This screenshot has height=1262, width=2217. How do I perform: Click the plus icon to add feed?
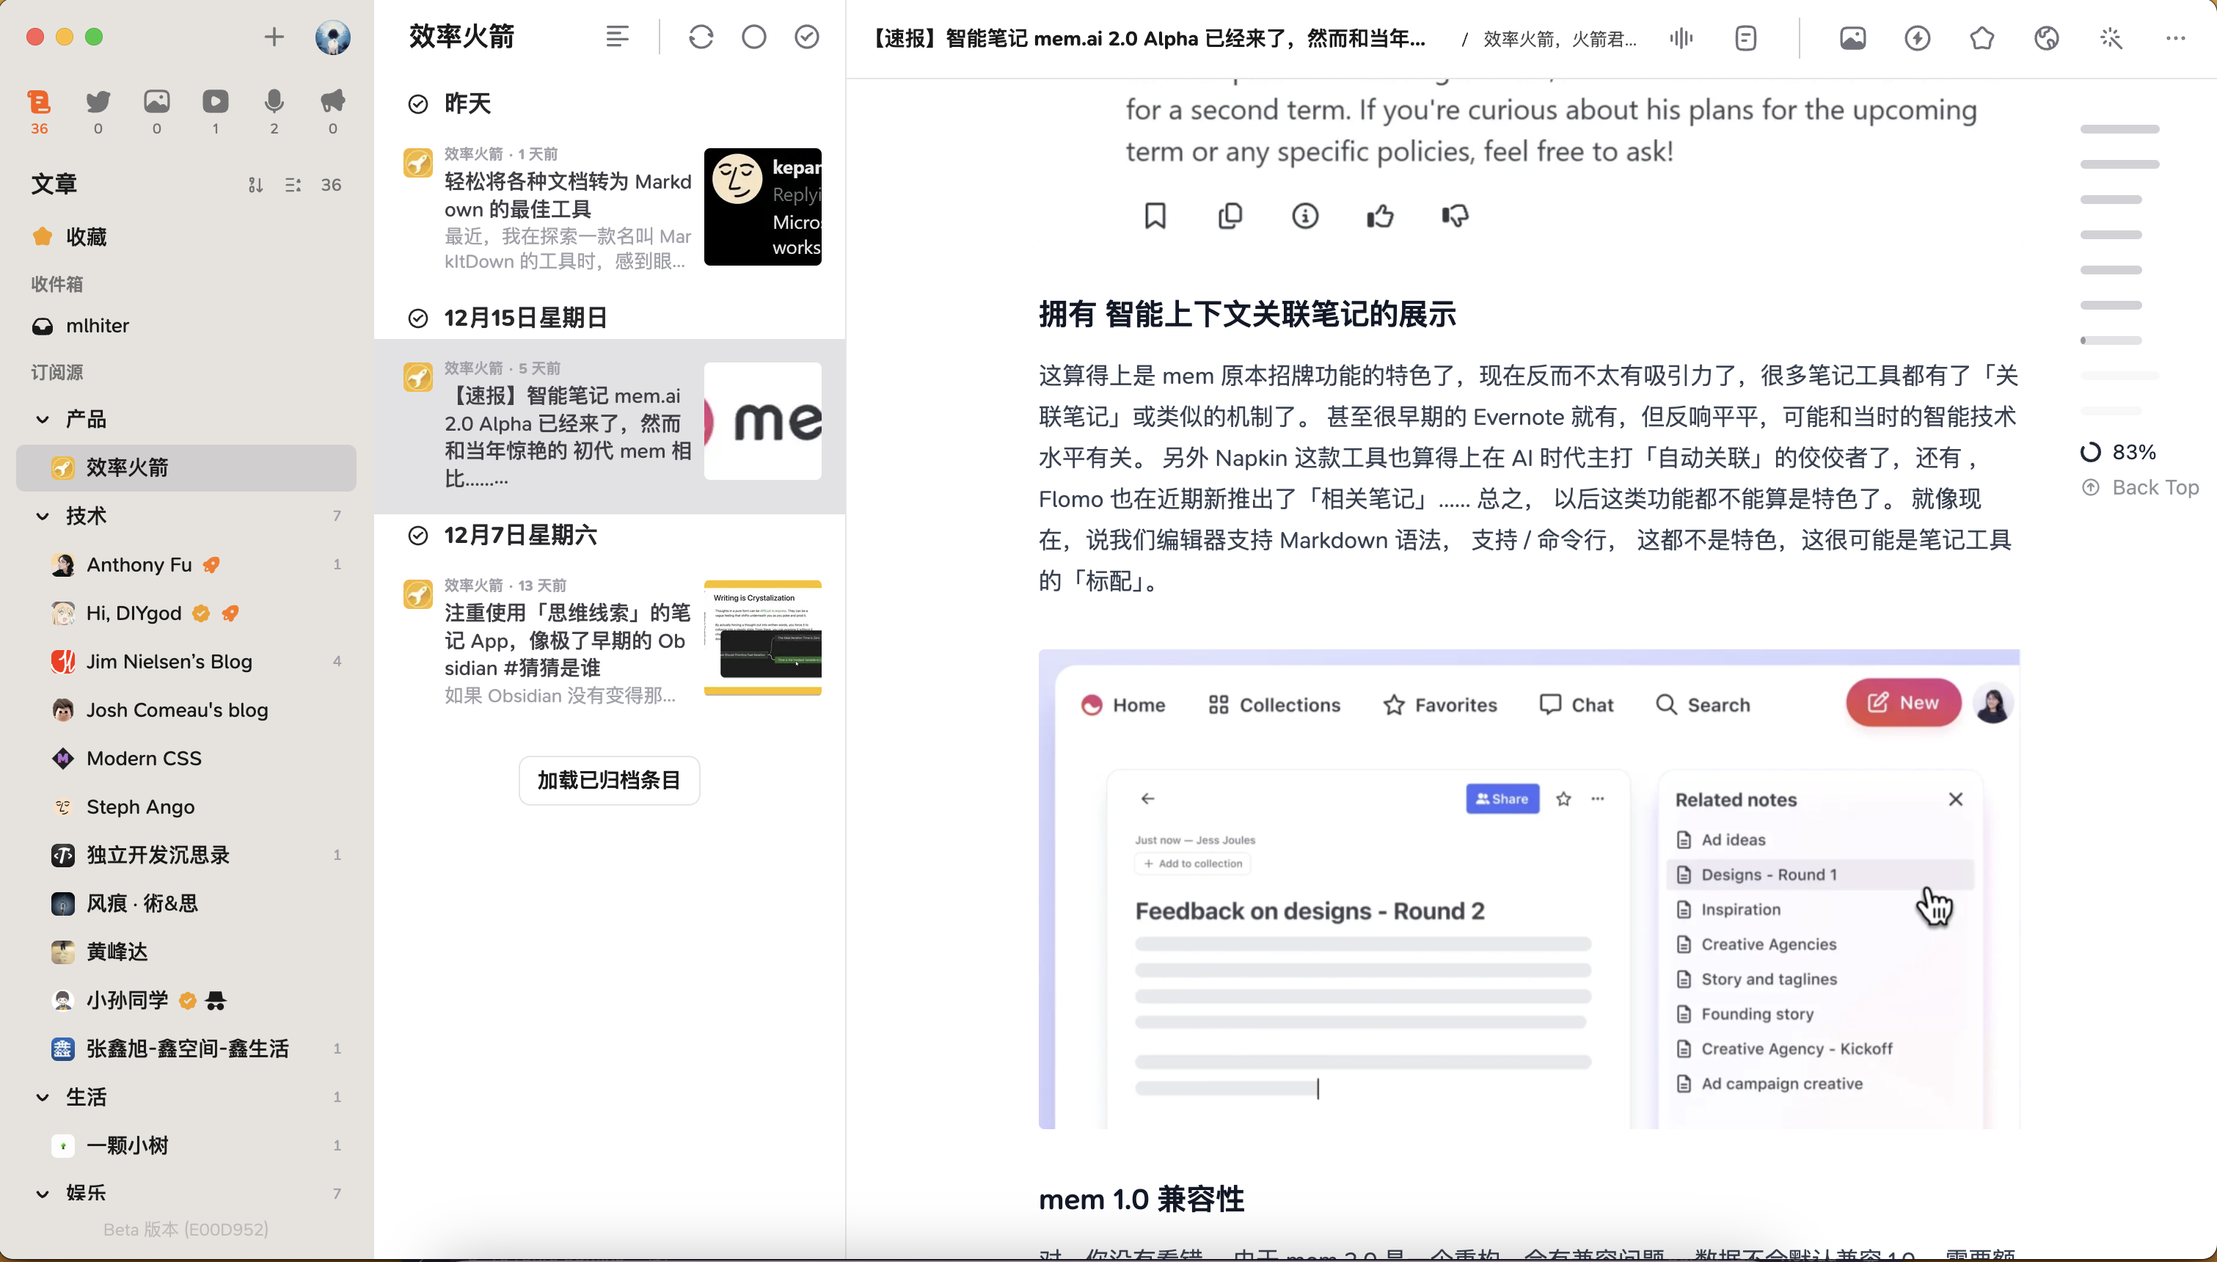(x=274, y=37)
